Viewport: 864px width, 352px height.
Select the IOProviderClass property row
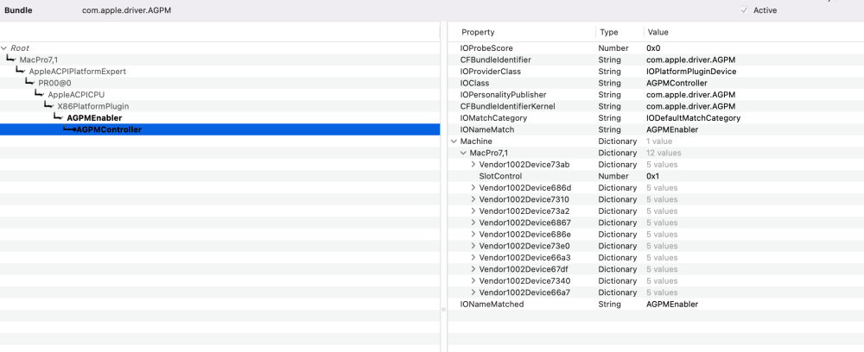click(656, 72)
